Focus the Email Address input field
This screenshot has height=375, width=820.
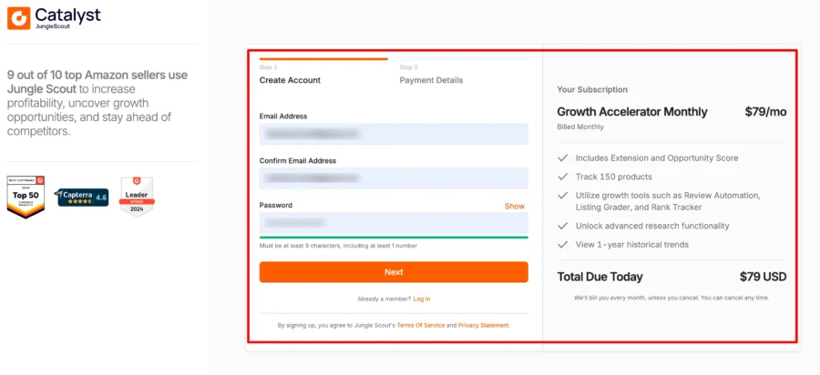[x=394, y=134]
